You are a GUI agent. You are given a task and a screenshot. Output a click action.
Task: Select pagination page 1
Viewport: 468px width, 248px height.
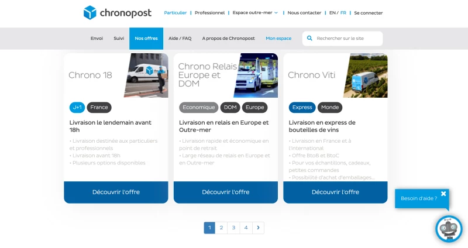click(209, 228)
